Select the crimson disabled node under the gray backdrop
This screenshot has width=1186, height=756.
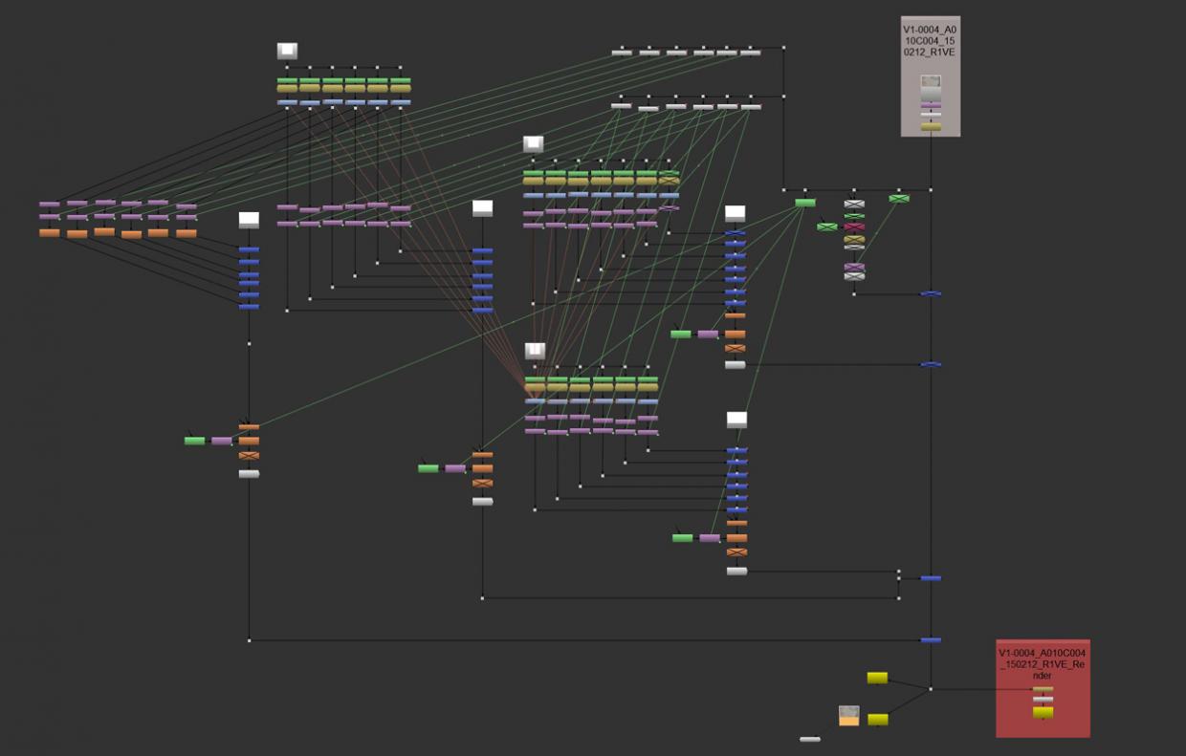(x=854, y=227)
